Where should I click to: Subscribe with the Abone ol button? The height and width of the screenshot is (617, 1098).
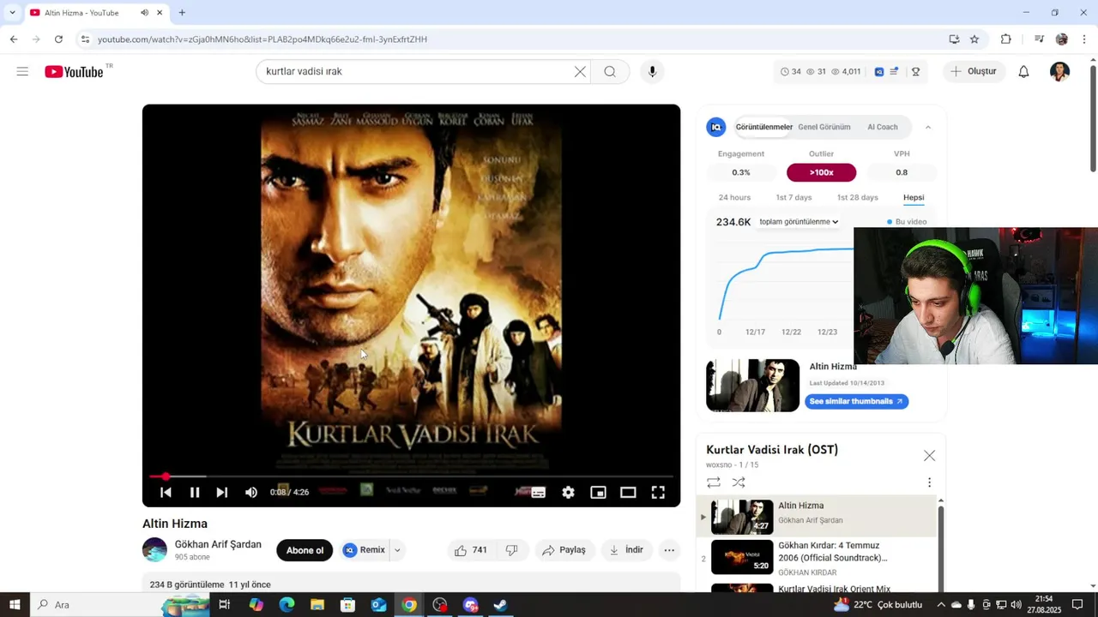pyautogui.click(x=305, y=550)
